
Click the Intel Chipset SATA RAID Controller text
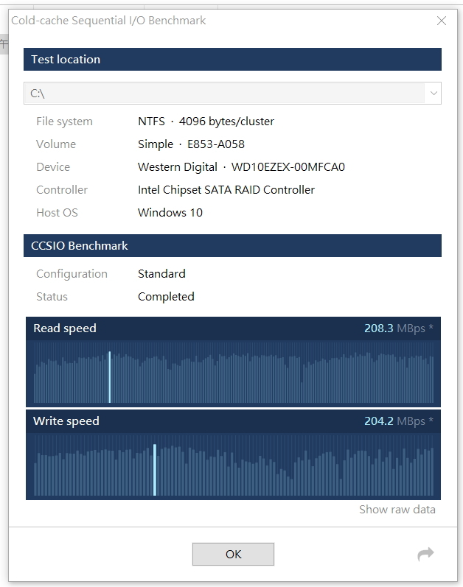point(226,190)
